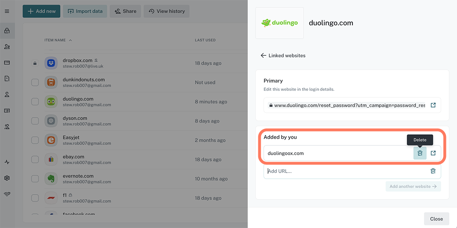This screenshot has height=228, width=457.
Task: Open the Import data option
Action: coord(85,11)
